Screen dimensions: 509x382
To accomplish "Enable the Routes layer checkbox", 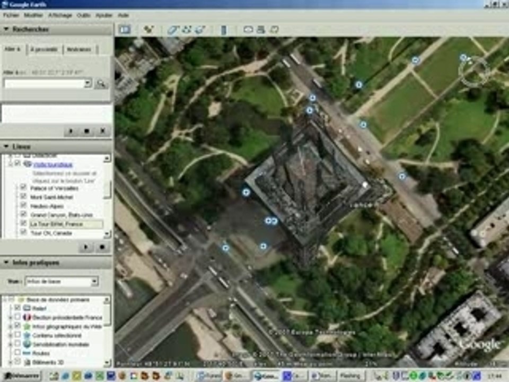I will point(17,352).
